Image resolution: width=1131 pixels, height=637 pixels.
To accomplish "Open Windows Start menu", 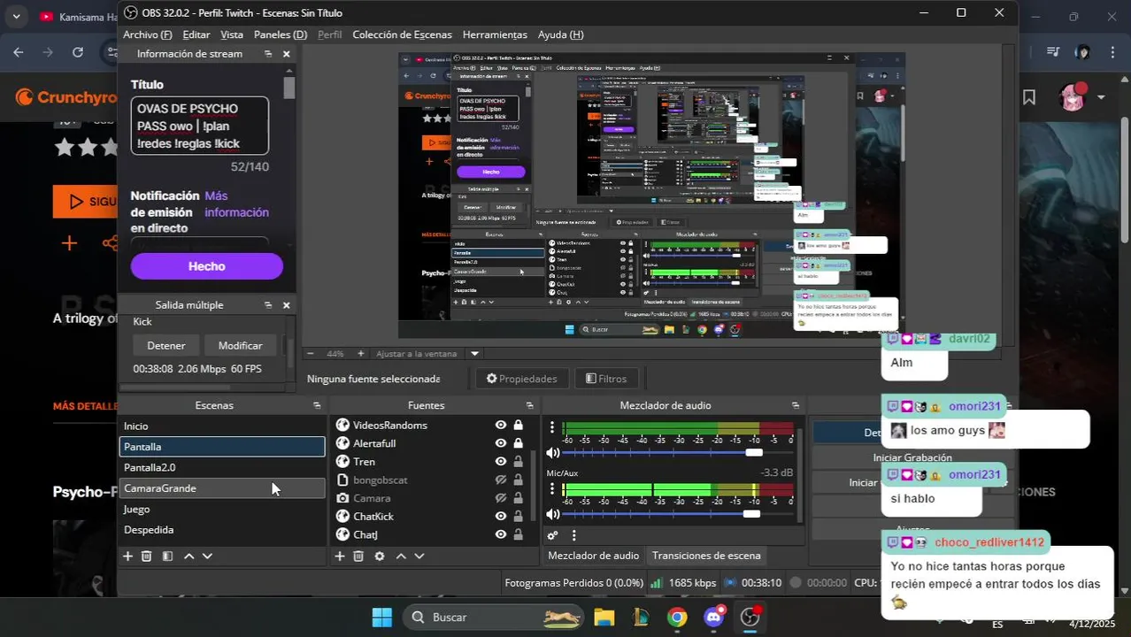I will point(381,617).
